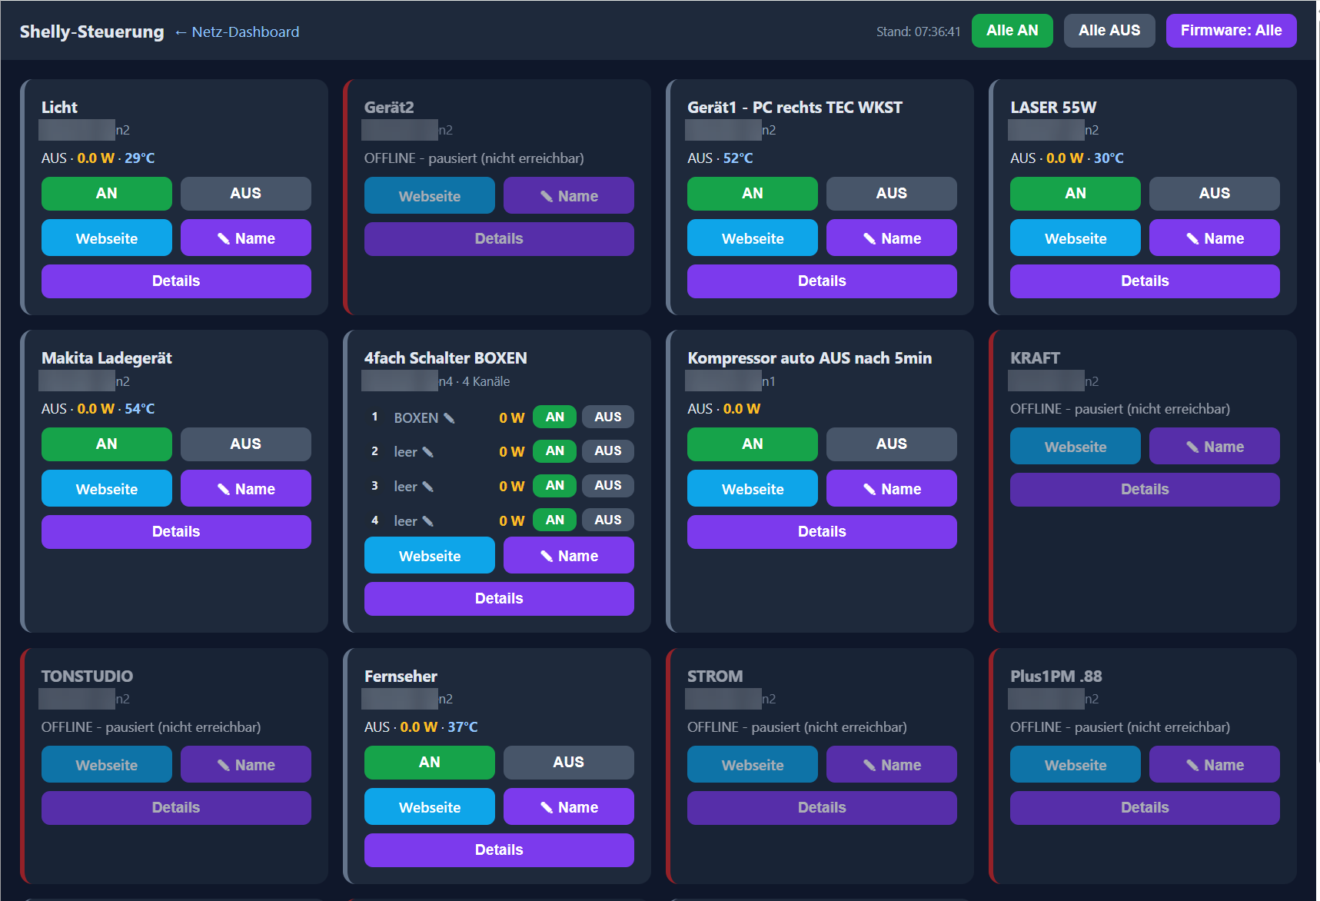
Task: Click the Alle AN button
Action: click(1012, 31)
